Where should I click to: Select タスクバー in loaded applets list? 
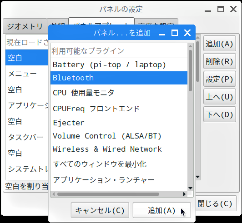pyautogui.click(x=27, y=137)
